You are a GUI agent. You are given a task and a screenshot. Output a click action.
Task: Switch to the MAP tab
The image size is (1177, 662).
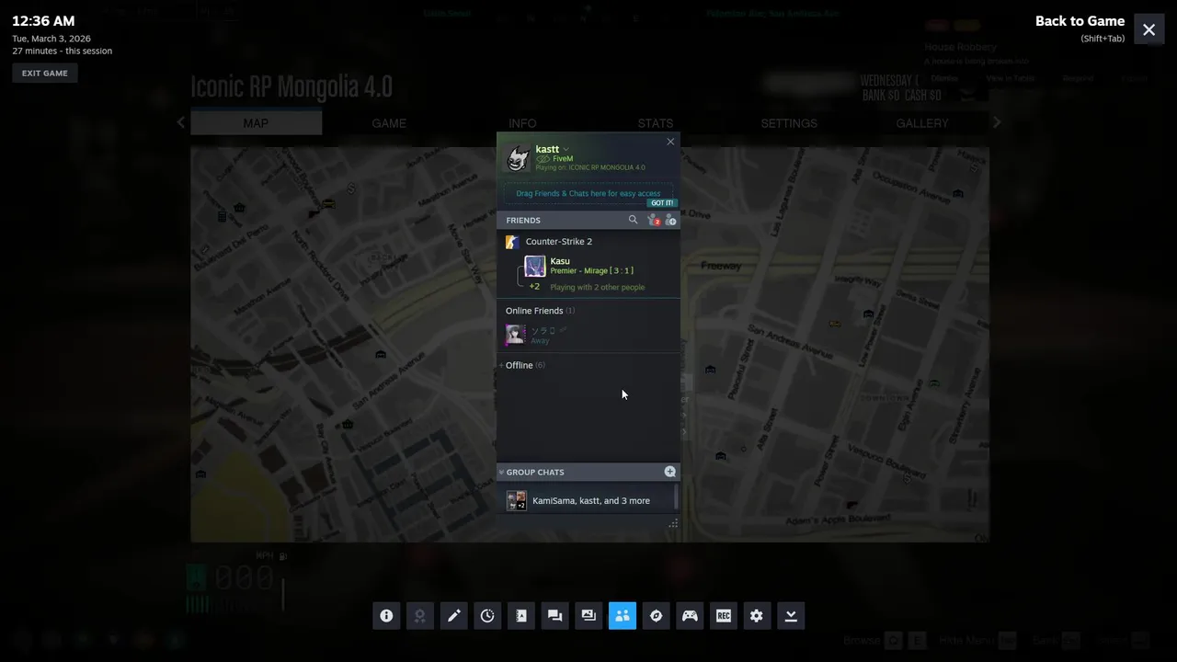point(256,123)
